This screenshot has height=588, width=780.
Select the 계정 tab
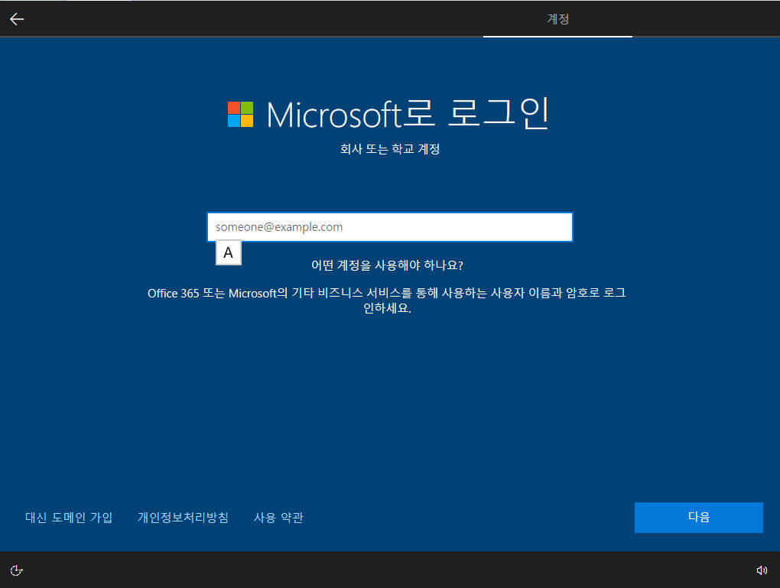557,19
